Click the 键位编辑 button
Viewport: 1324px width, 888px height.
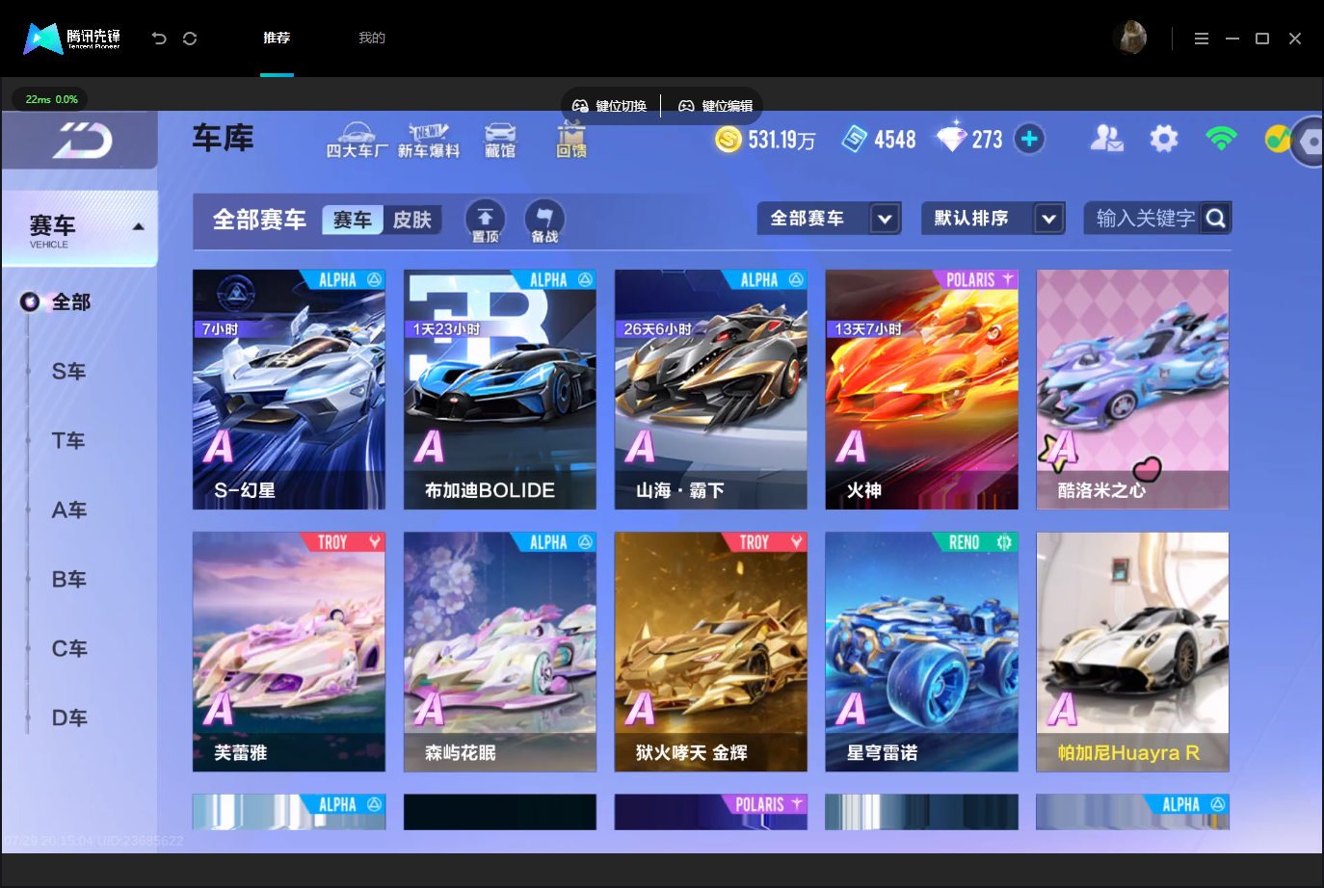tap(715, 106)
